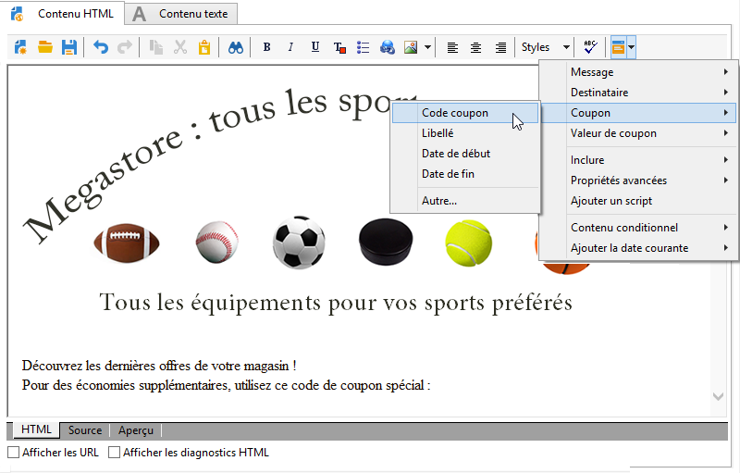Image resolution: width=740 pixels, height=473 pixels.
Task: Expand Valeur de coupon submenu
Action: [639, 133]
